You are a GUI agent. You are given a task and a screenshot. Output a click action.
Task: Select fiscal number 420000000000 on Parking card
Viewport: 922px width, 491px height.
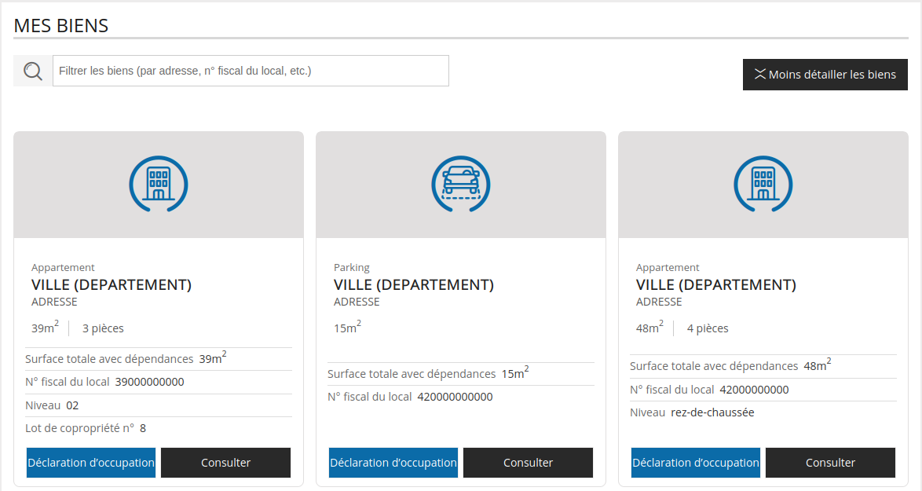point(456,397)
